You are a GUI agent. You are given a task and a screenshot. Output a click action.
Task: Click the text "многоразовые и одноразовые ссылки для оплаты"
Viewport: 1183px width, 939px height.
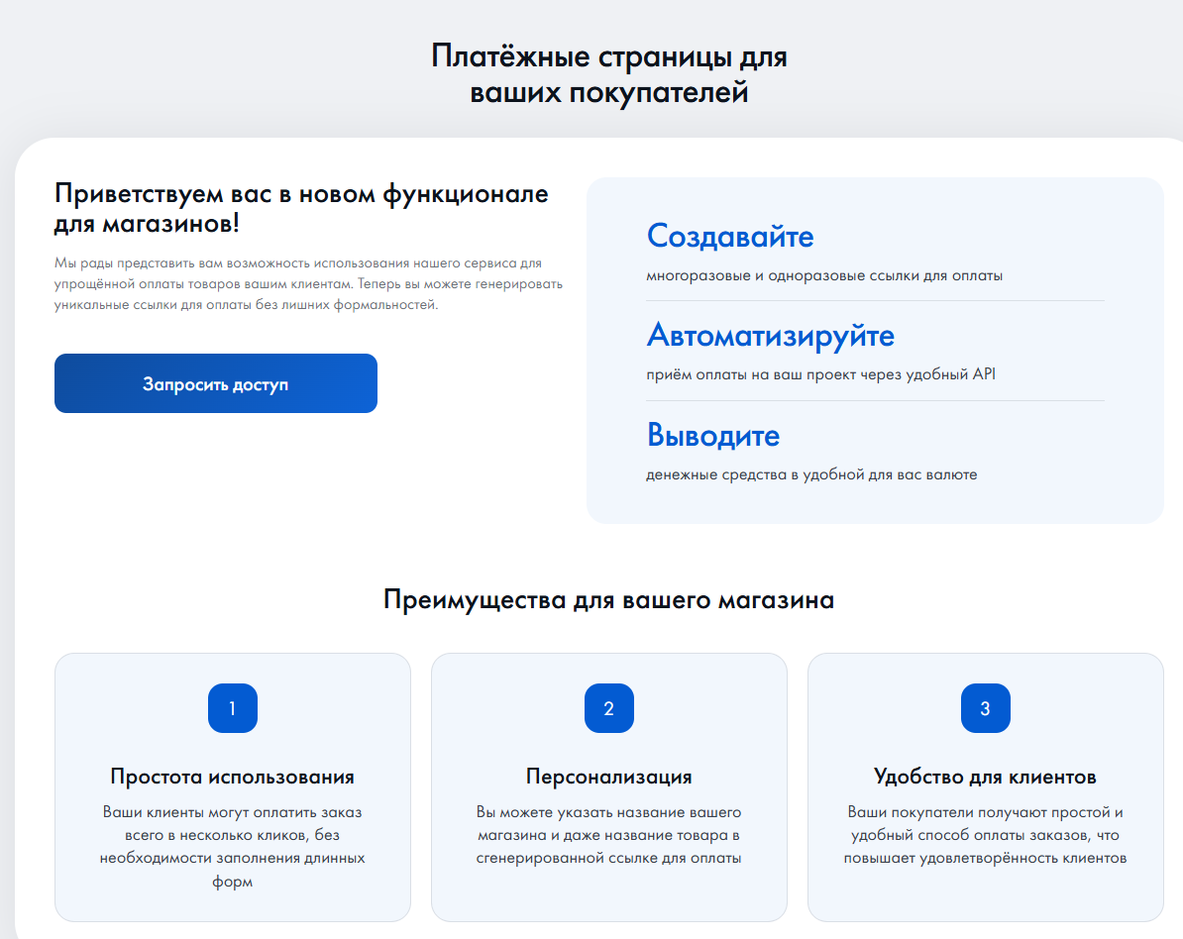(x=824, y=275)
